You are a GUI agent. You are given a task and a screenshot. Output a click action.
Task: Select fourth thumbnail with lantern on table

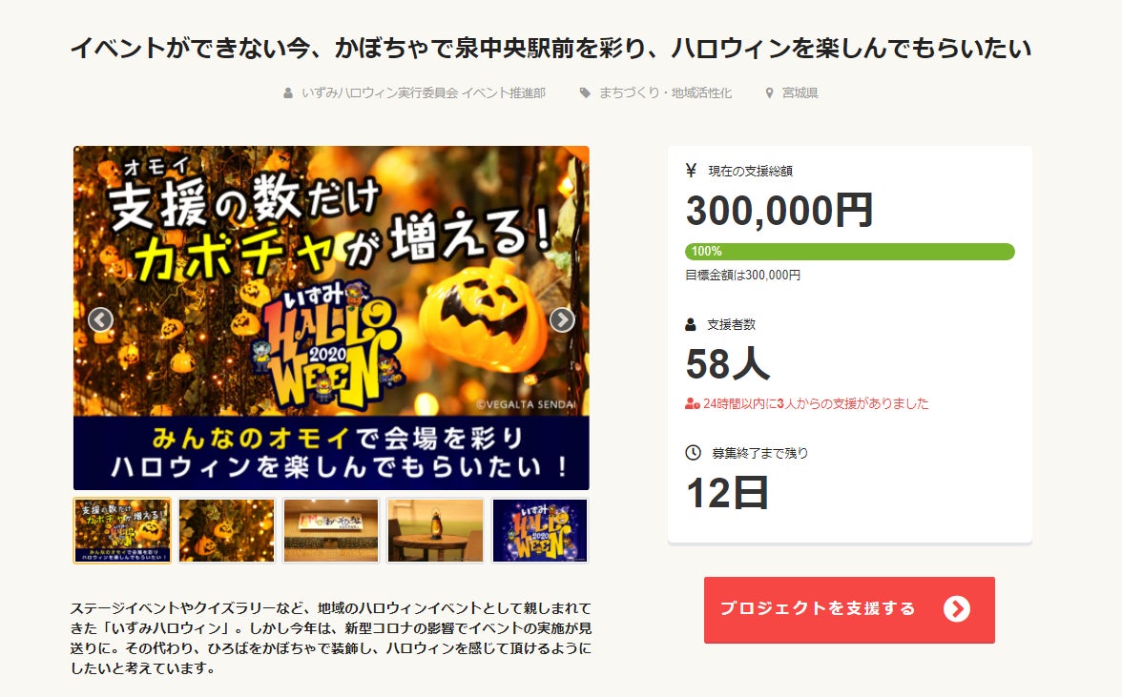tap(436, 530)
